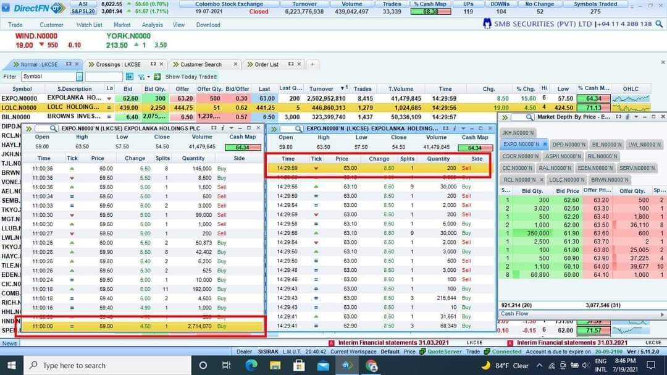Switch to Order List tab
Screen dimensions: 667x375
(x=266, y=64)
